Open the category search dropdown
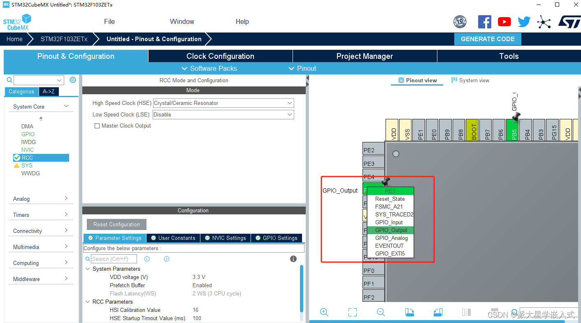Viewport: 581px width, 323px height. pos(60,80)
